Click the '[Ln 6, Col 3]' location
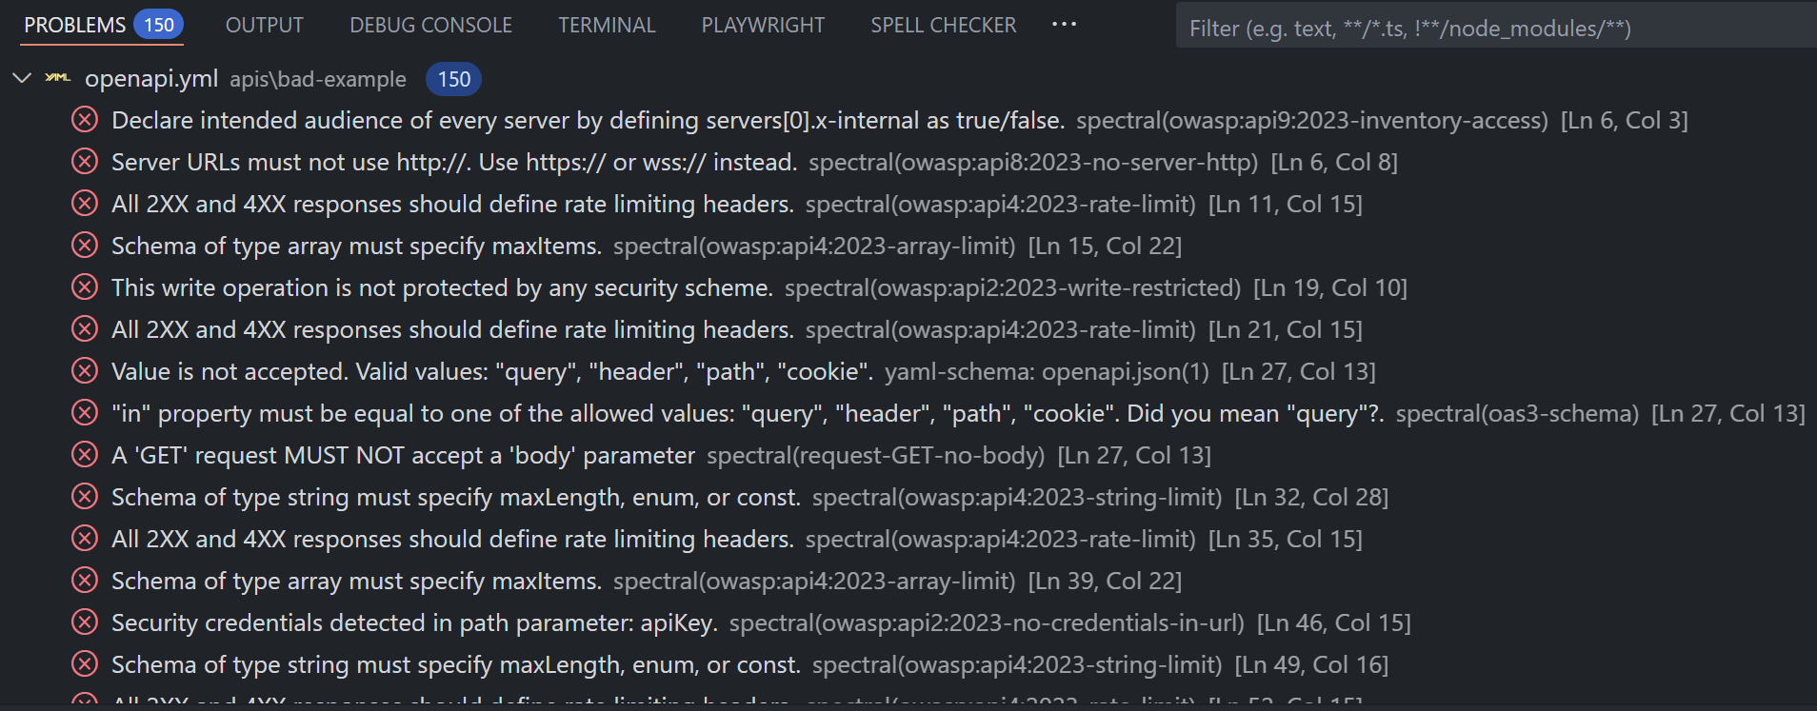Screen dimensions: 1817x711 [1624, 121]
